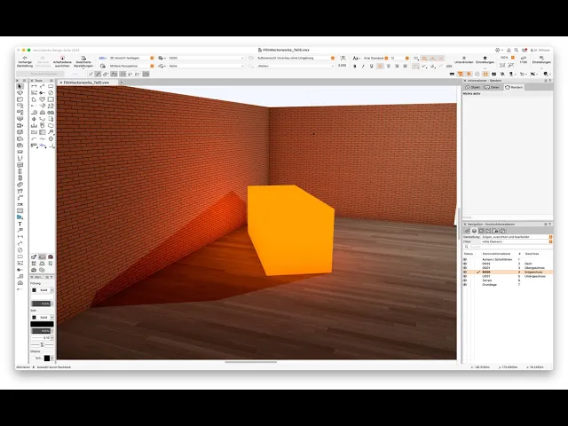
Task: Click the horizontal scrollbar below the viewport
Action: click(250, 361)
